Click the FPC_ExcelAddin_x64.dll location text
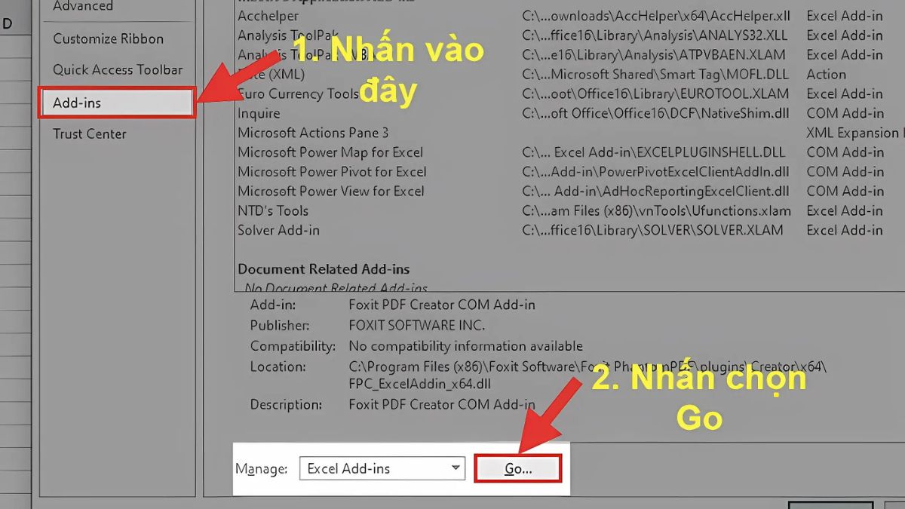 coord(419,384)
